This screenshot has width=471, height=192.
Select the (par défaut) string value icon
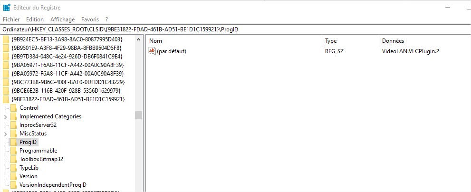click(152, 51)
